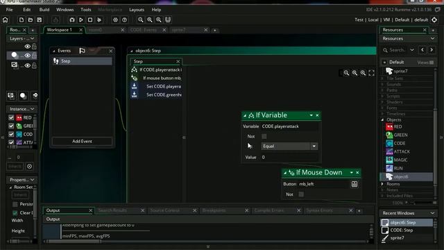Open the Build menu
Image resolution: width=444 pixels, height=250 pixels.
[x=44, y=10]
